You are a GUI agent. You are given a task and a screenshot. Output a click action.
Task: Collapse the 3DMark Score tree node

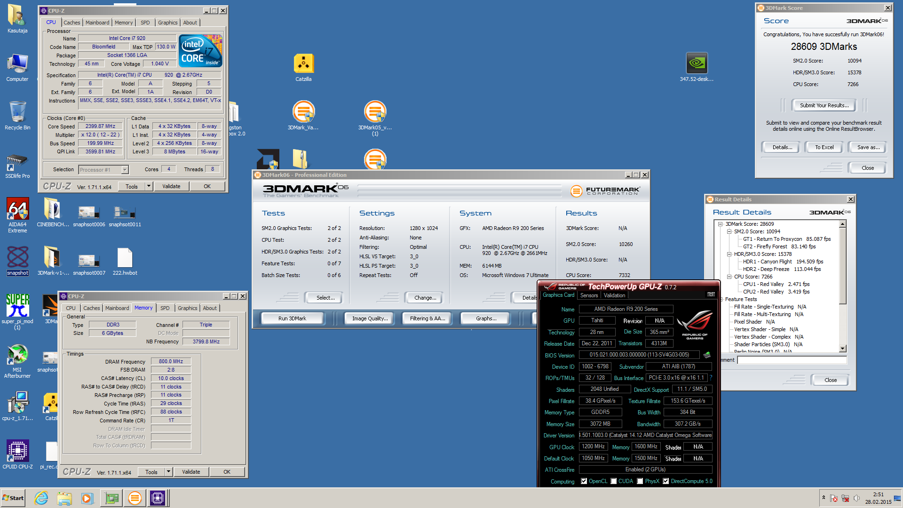[x=720, y=224]
